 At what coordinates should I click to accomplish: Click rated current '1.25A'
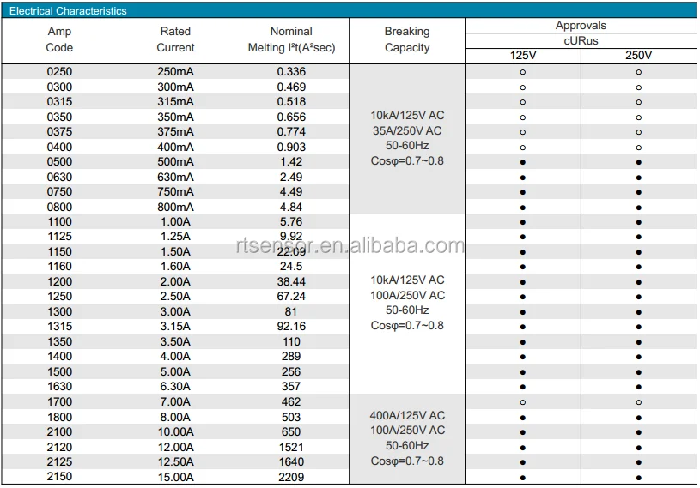175,237
